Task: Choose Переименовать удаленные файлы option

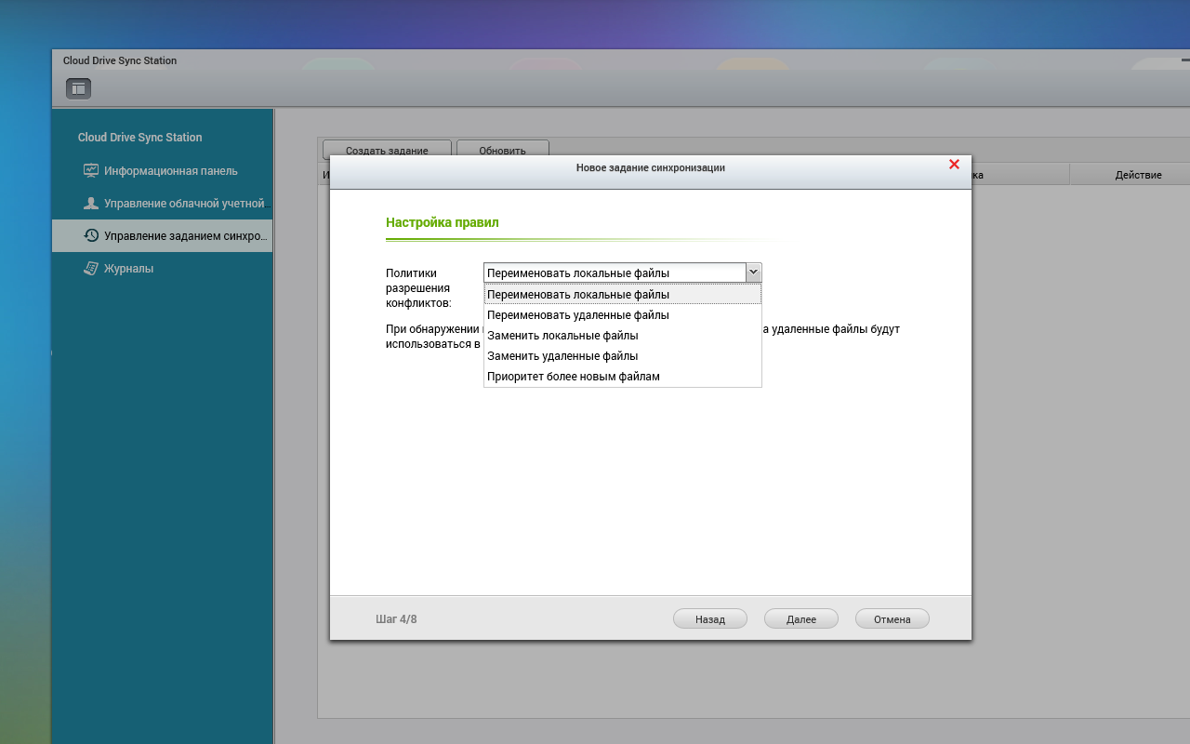Action: pyautogui.click(x=623, y=315)
